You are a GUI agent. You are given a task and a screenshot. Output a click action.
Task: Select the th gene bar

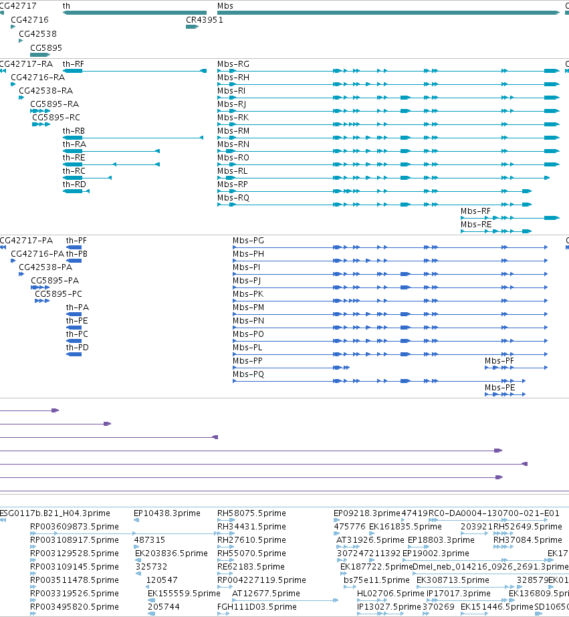[x=134, y=13]
